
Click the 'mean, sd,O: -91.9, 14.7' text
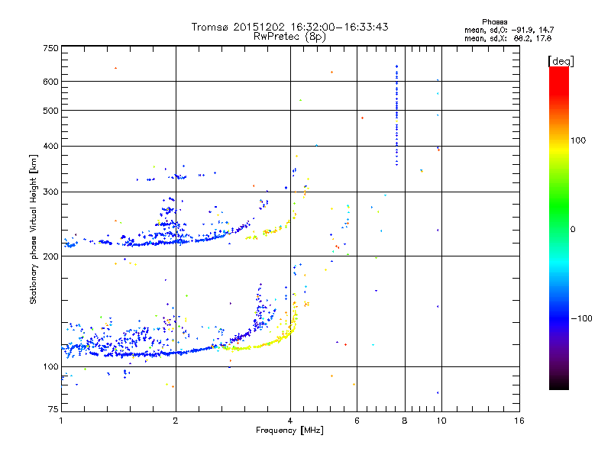509,30
